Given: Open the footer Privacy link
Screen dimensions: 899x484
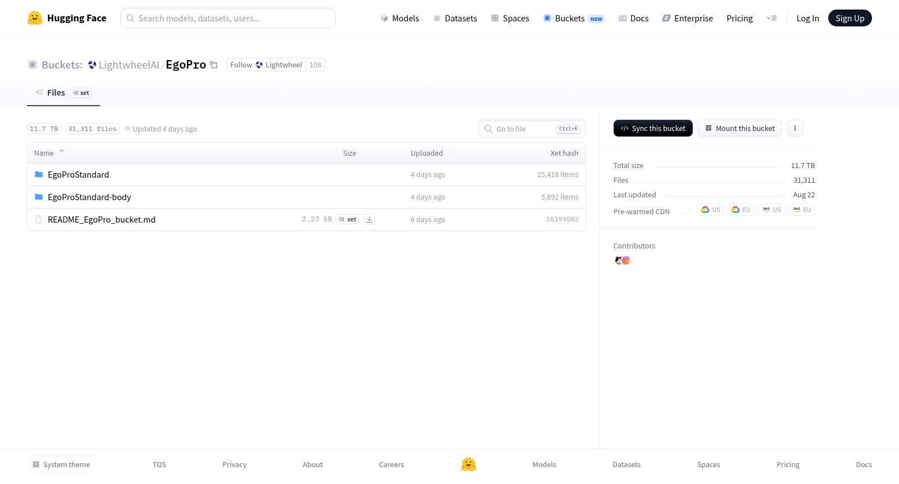Looking at the screenshot, I should point(234,464).
